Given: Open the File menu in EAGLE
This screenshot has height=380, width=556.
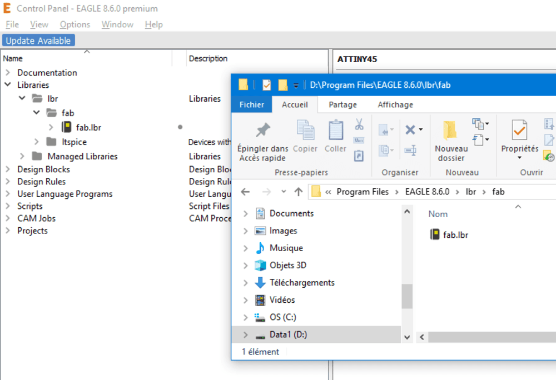Looking at the screenshot, I should pyautogui.click(x=12, y=24).
